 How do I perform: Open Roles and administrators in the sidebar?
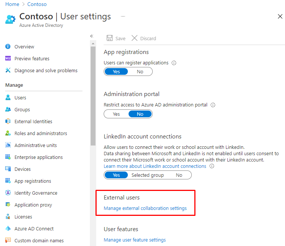(x=41, y=133)
